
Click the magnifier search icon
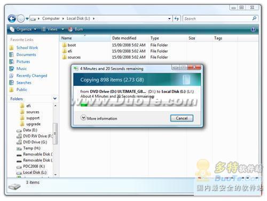pos(254,18)
